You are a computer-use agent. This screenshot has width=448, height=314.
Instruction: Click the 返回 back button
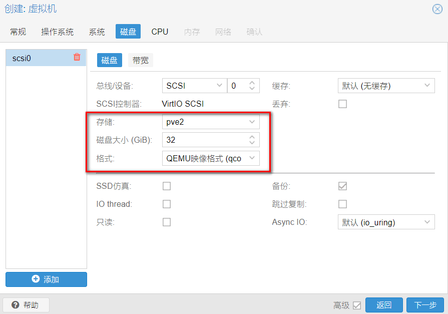click(x=384, y=305)
